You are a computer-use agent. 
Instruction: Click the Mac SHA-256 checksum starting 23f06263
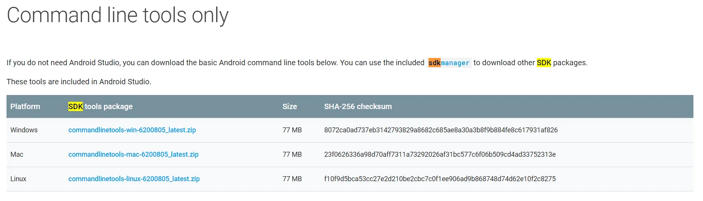(440, 154)
